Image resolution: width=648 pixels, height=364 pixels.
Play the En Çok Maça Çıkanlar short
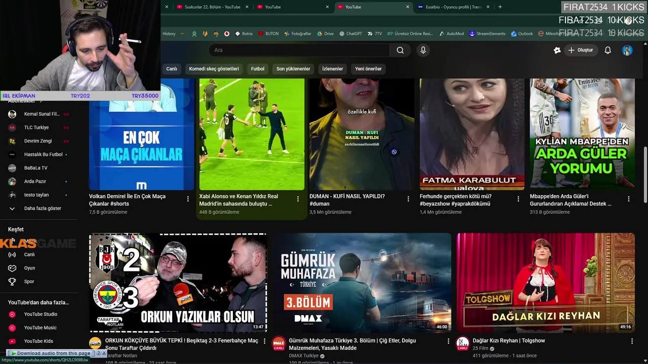click(x=142, y=135)
